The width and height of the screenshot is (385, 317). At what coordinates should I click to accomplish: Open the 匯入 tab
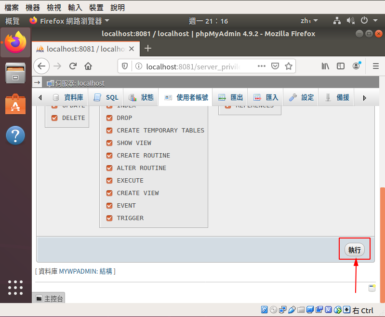point(266,97)
